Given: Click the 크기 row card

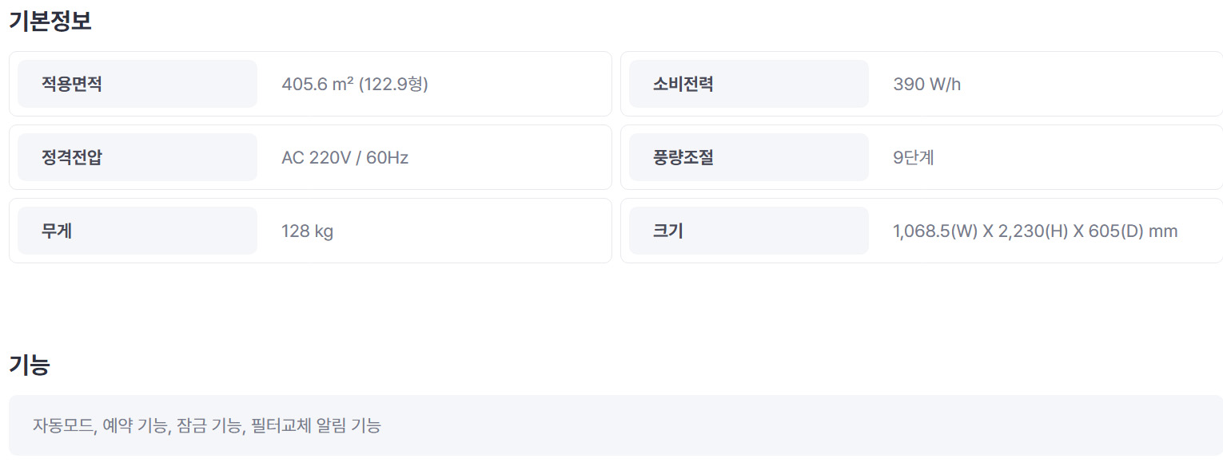Looking at the screenshot, I should (x=922, y=231).
